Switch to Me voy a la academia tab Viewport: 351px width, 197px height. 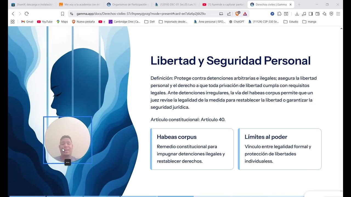coord(80,5)
